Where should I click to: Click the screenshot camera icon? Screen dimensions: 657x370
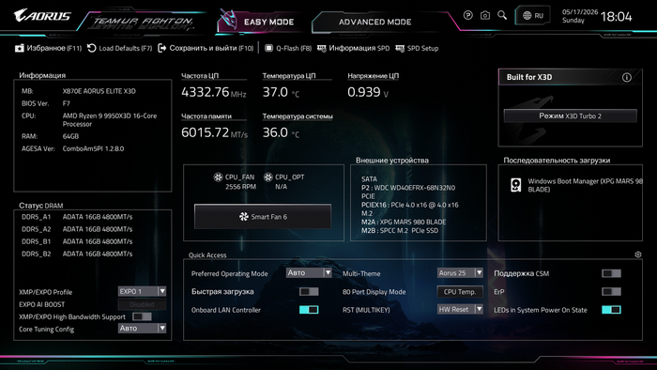485,16
